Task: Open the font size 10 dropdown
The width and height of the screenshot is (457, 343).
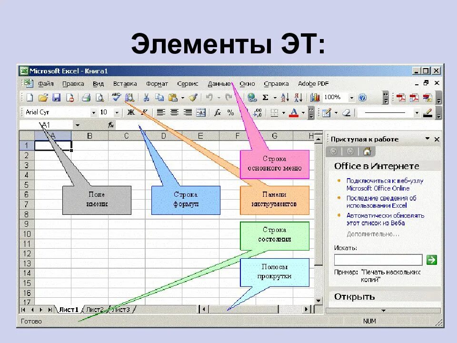Action: pyautogui.click(x=117, y=112)
